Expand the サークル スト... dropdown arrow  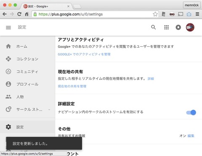49,109
